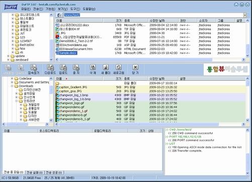Expand the Noa folder node

[13, 49]
